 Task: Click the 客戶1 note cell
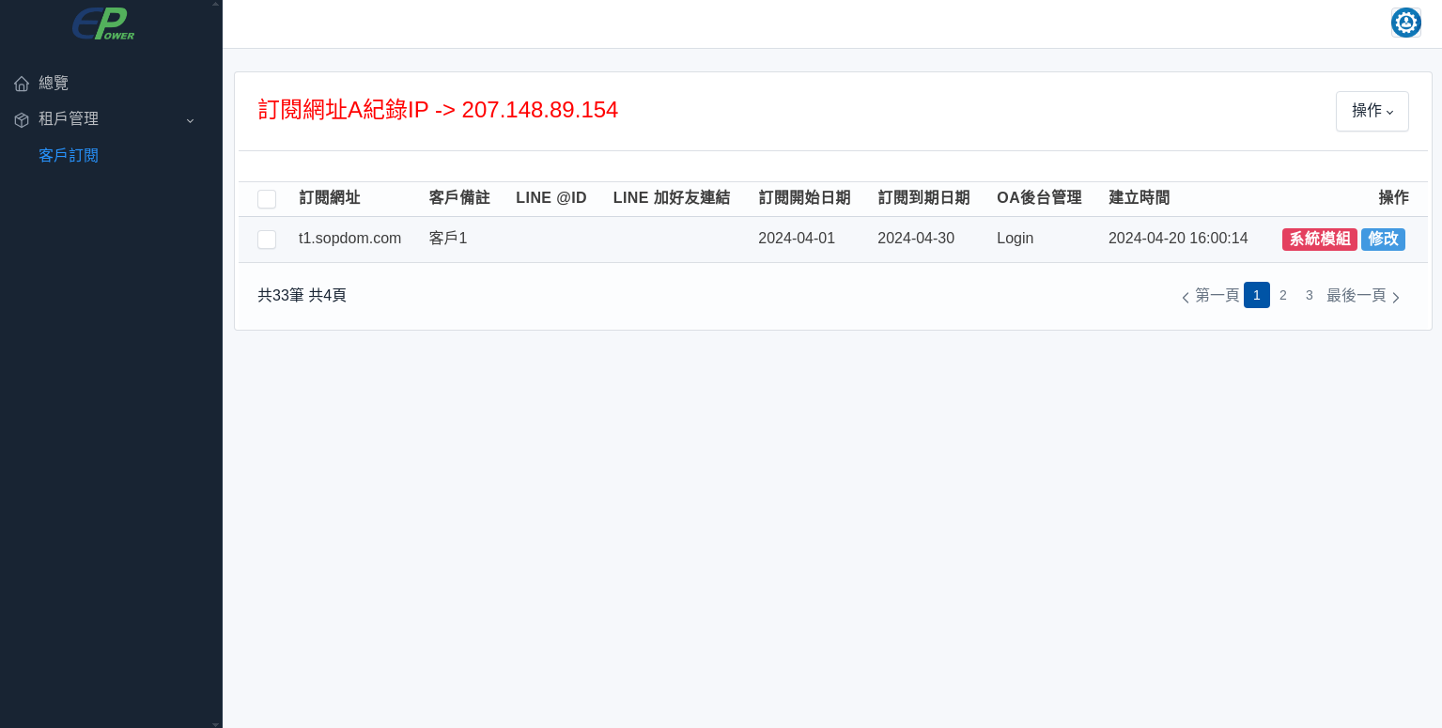tap(448, 239)
